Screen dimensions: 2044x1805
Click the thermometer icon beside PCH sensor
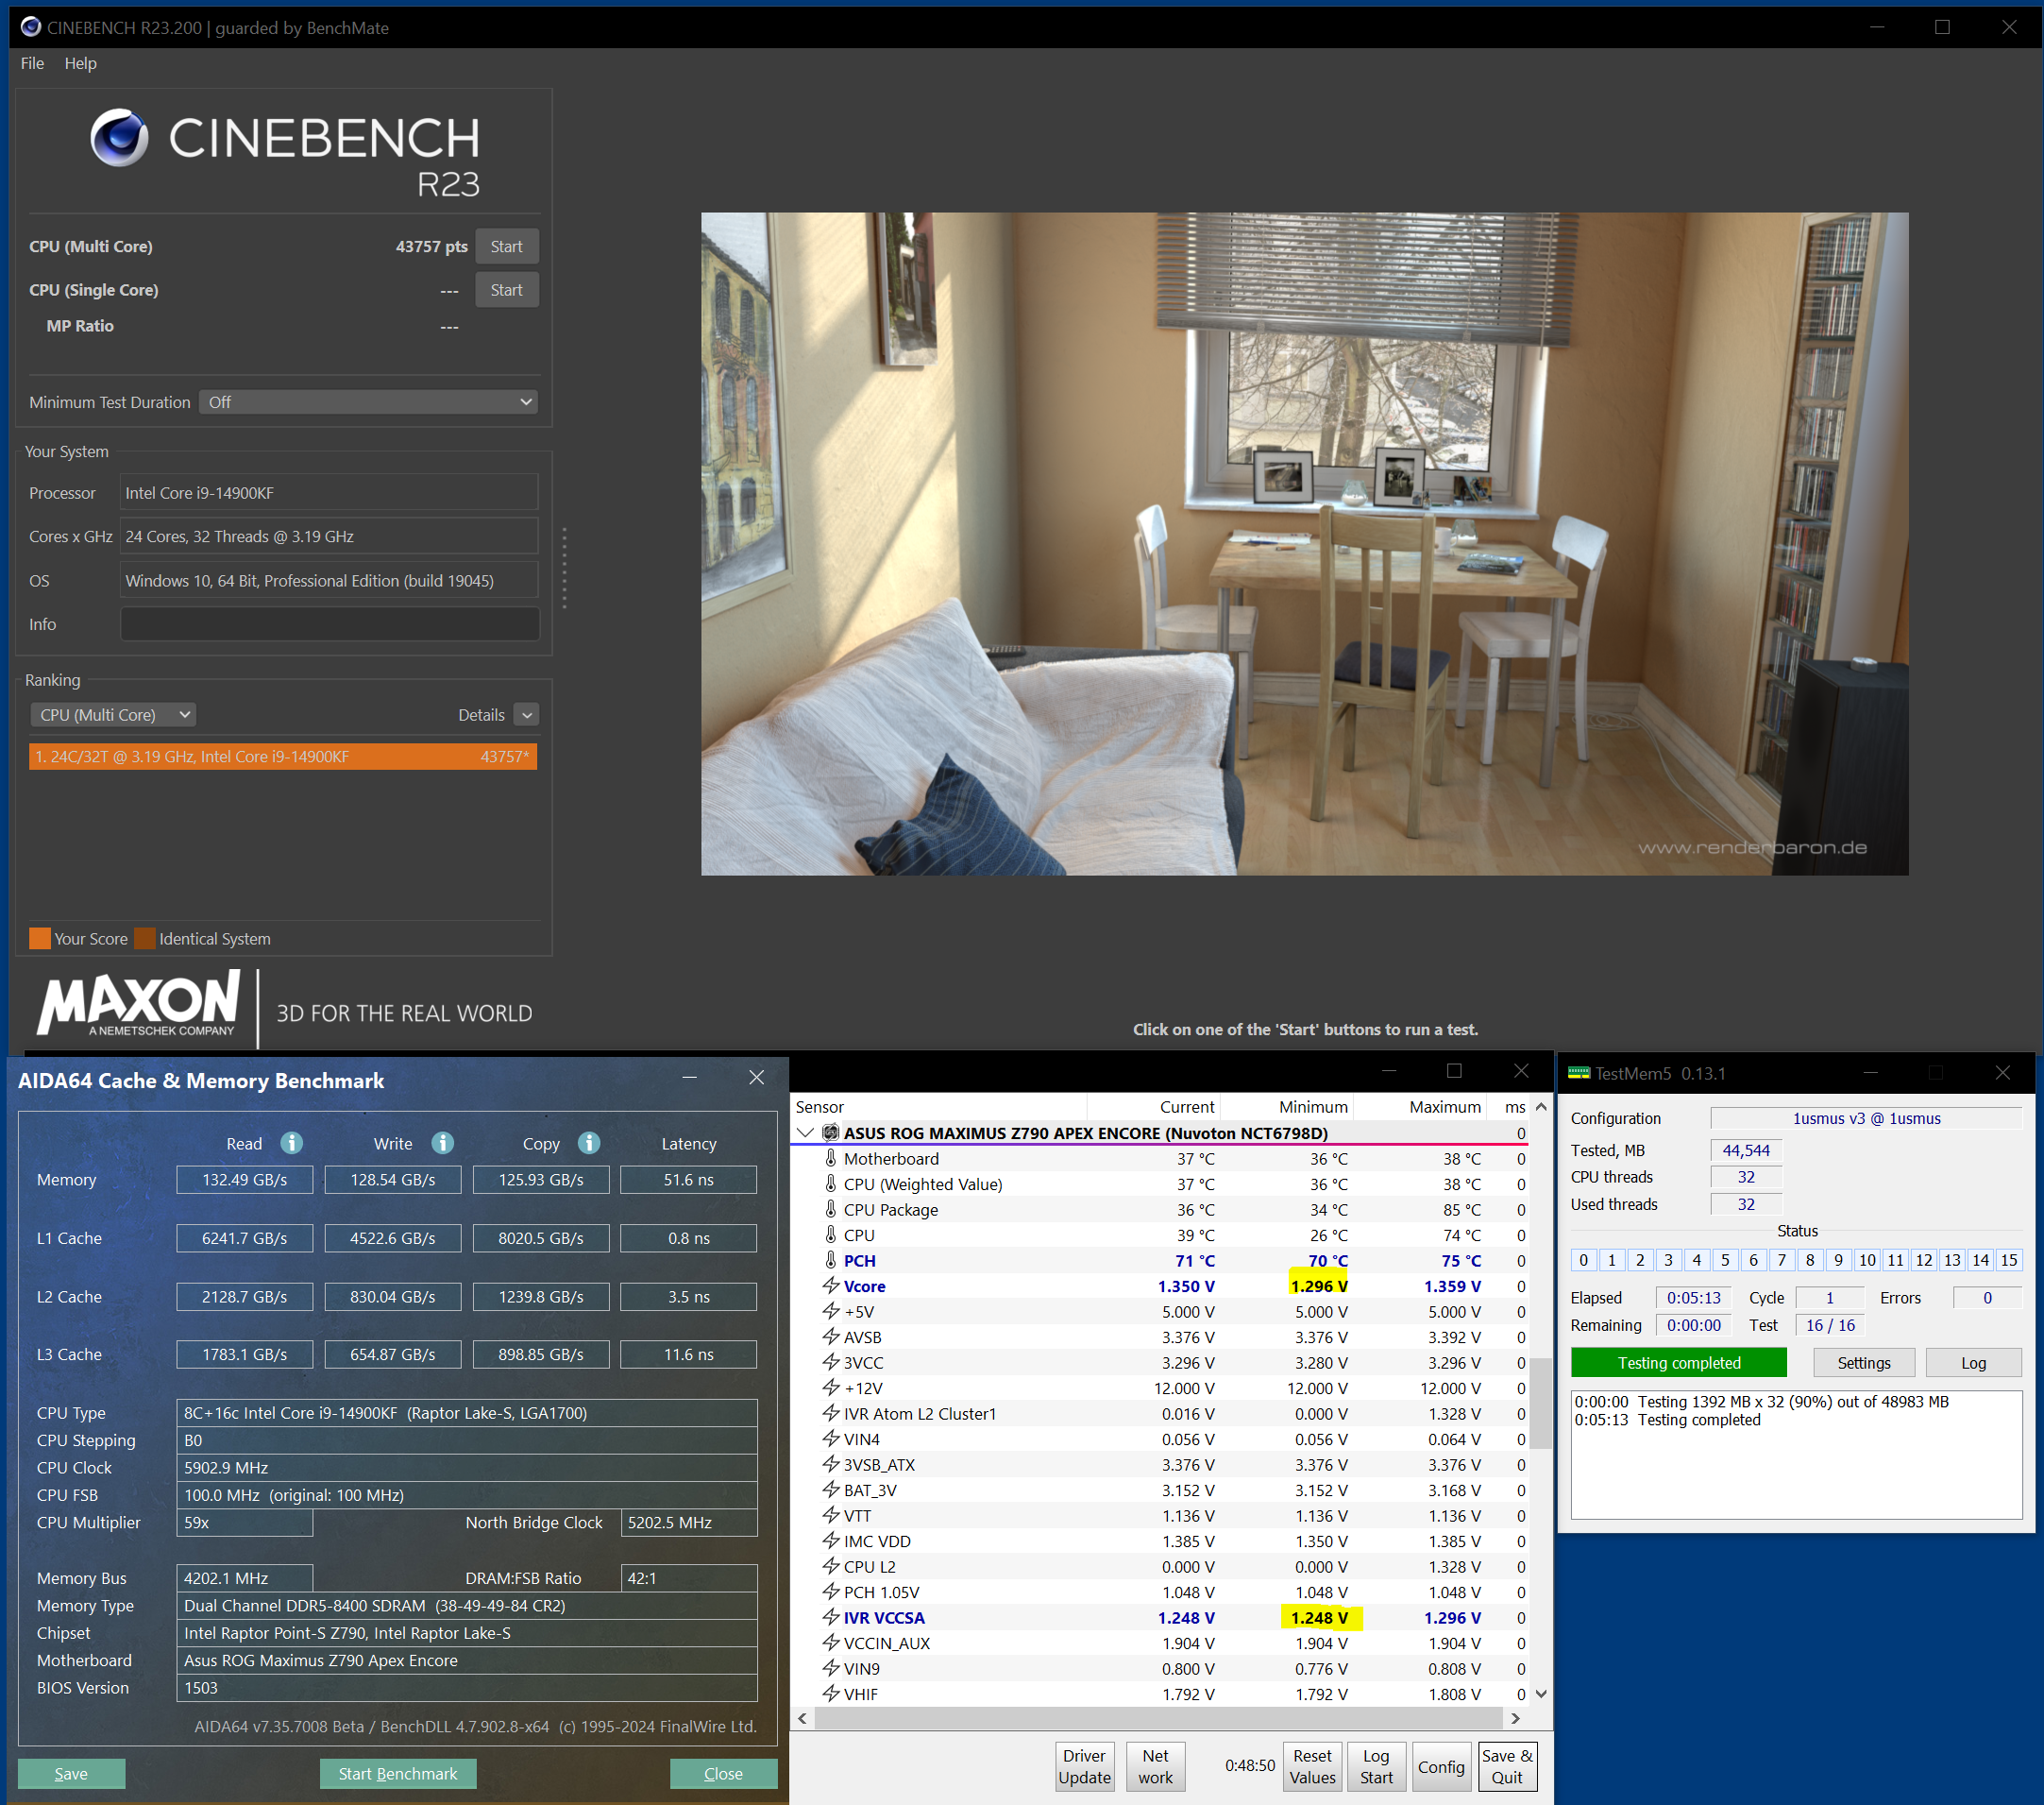tap(830, 1261)
